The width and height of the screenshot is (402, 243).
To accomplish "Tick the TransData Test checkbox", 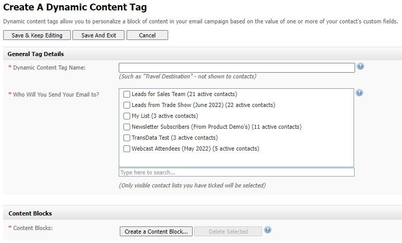I will [127, 138].
